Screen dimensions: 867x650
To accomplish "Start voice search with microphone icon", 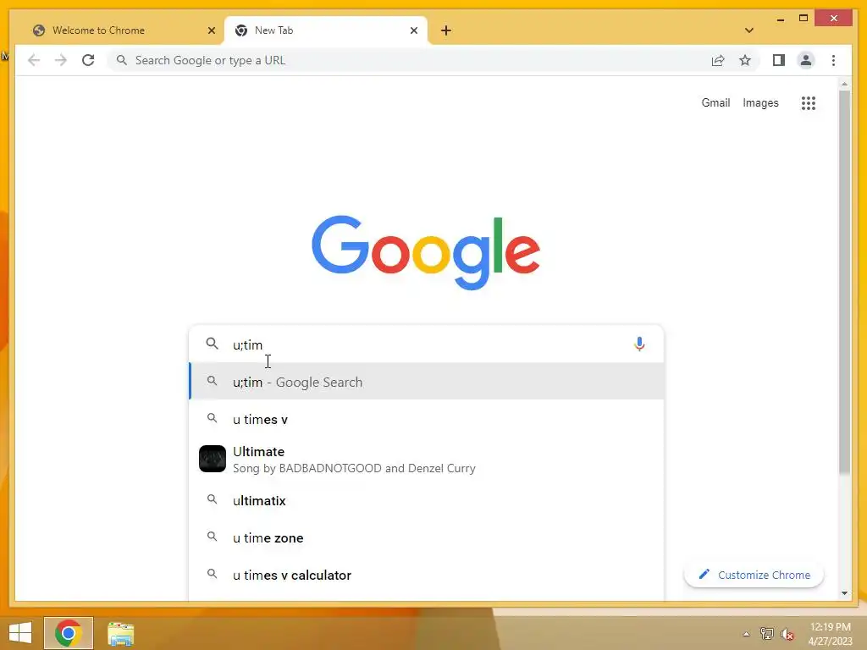I will (639, 344).
